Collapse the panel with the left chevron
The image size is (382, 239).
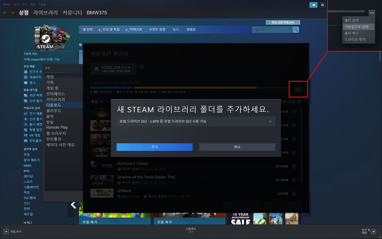pos(73,205)
